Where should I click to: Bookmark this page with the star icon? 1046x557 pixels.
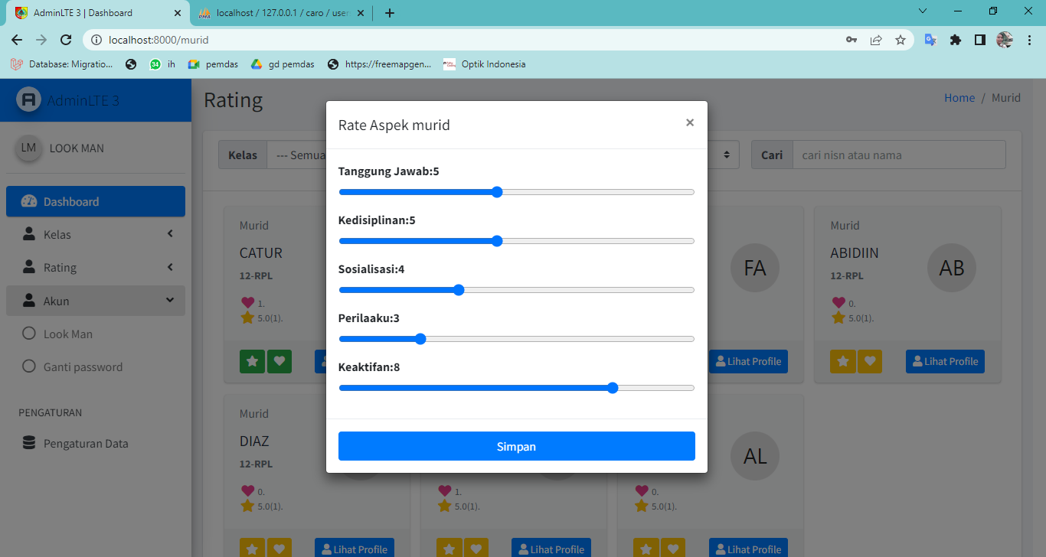901,40
